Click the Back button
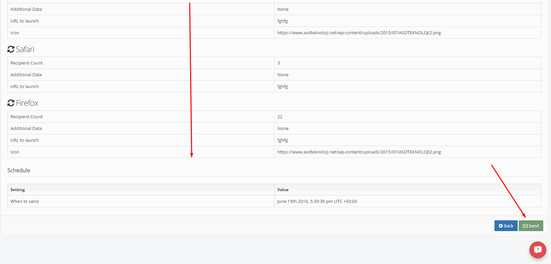Viewport: 551px width, 264px height. (506, 226)
